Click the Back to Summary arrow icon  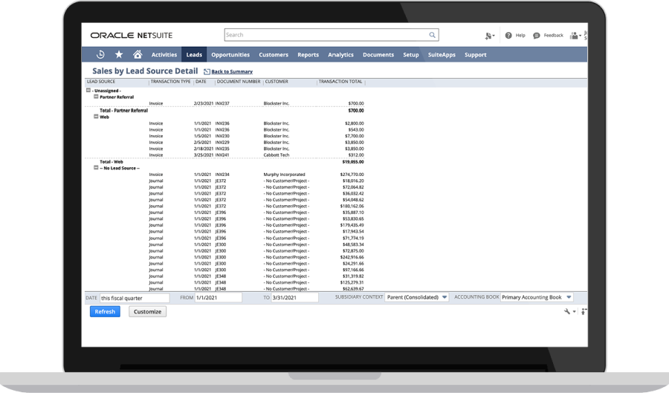point(207,71)
